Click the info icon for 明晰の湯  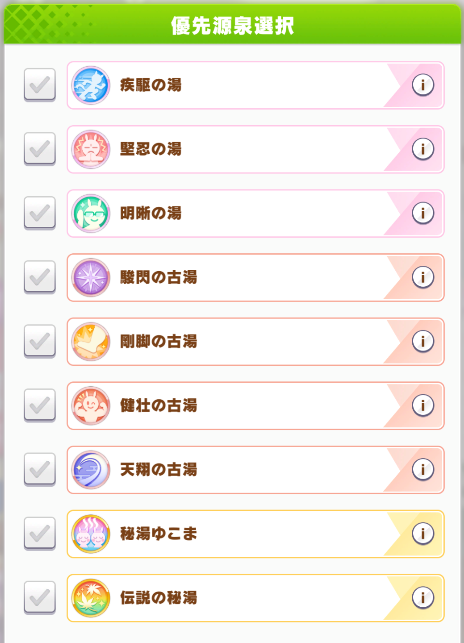(x=422, y=213)
